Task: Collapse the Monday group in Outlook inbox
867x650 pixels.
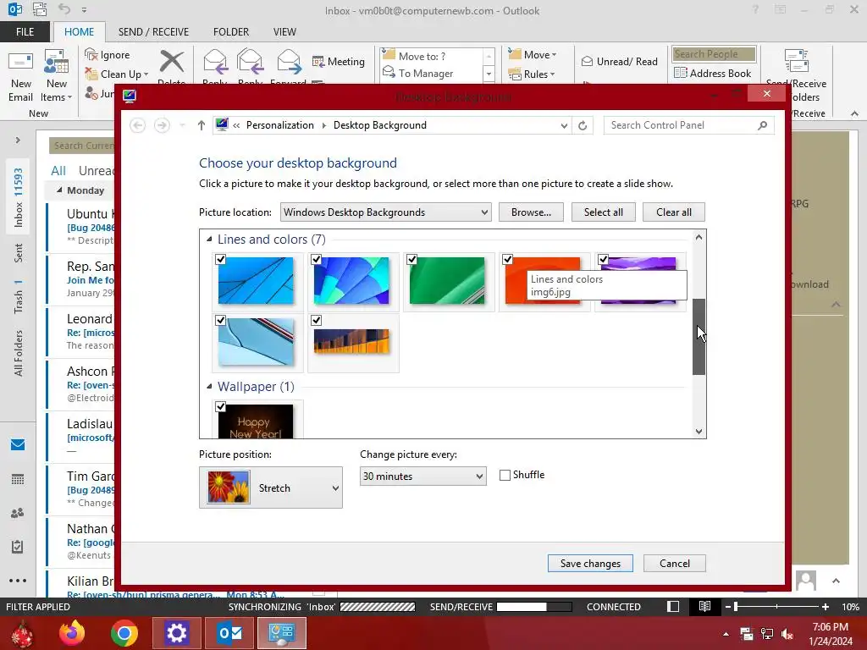Action: (x=59, y=190)
